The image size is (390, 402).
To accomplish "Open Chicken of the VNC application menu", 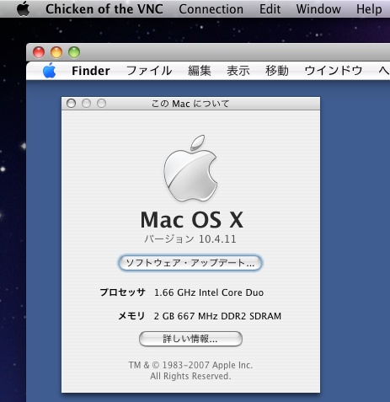I will click(x=104, y=9).
